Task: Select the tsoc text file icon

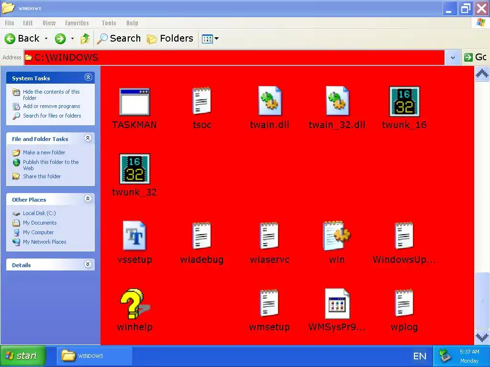Action: point(201,101)
